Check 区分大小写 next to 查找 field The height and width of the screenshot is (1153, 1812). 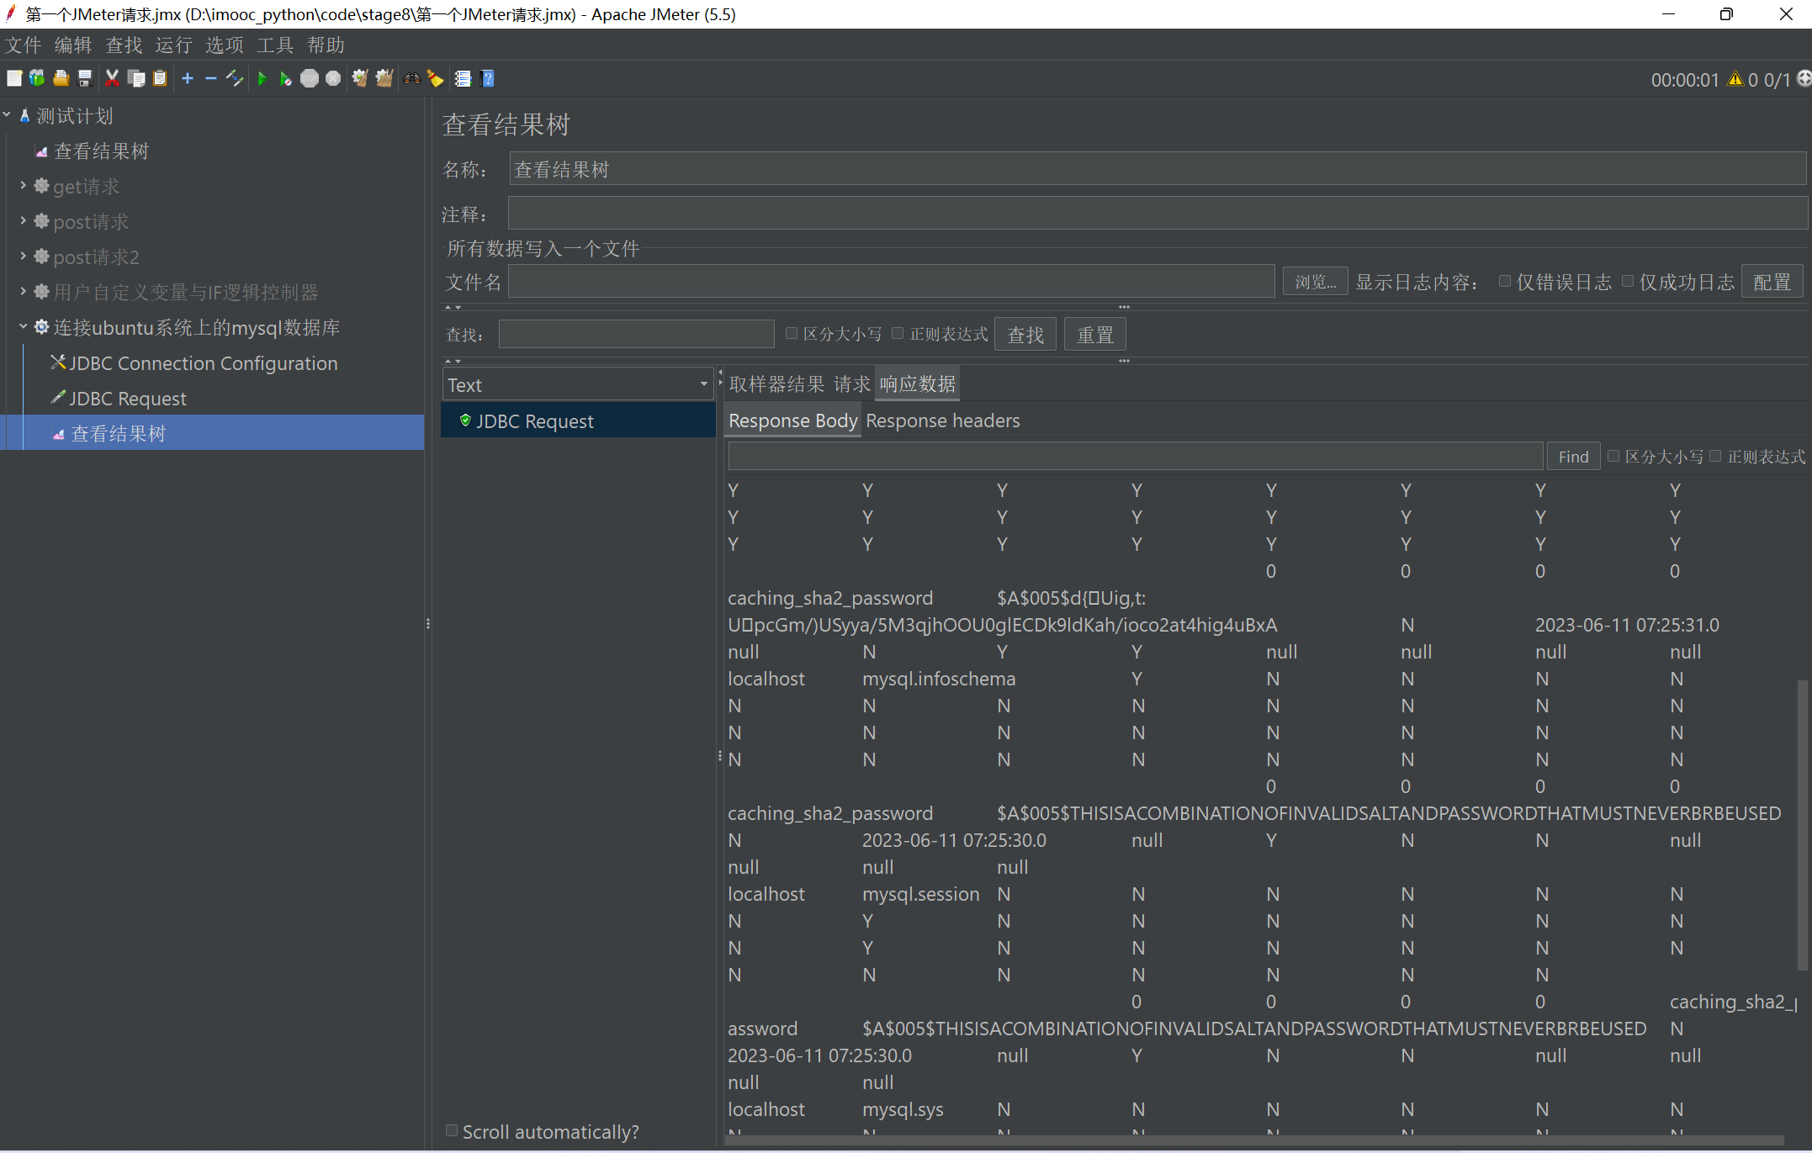pos(792,334)
